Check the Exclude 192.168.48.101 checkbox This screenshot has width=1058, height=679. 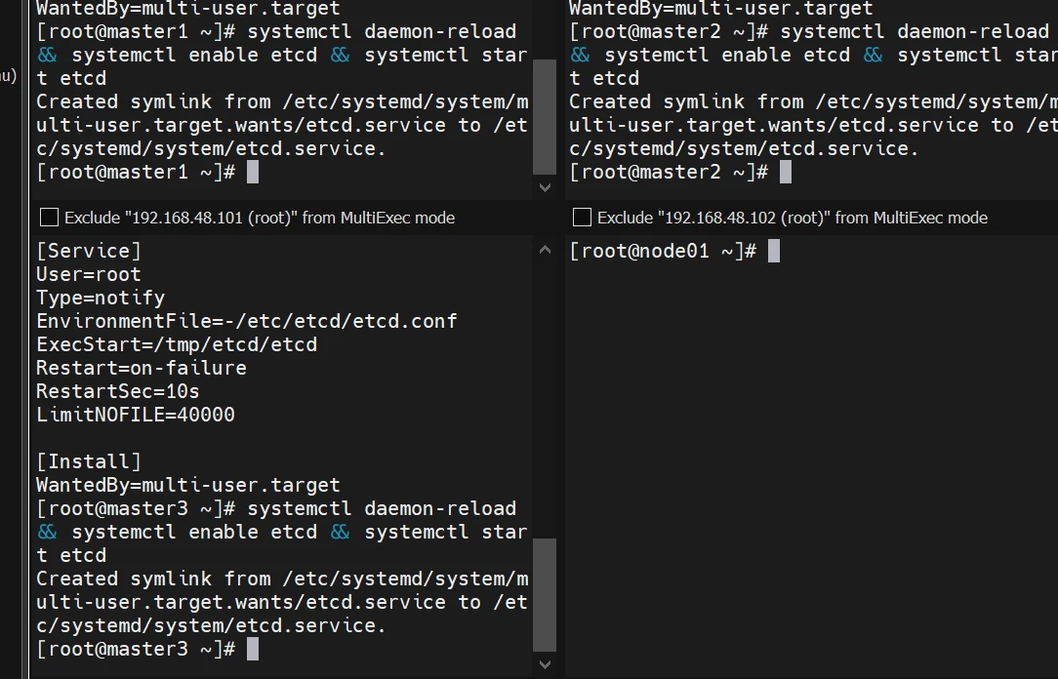click(x=49, y=218)
